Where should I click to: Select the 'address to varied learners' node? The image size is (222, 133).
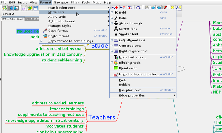click(58, 103)
